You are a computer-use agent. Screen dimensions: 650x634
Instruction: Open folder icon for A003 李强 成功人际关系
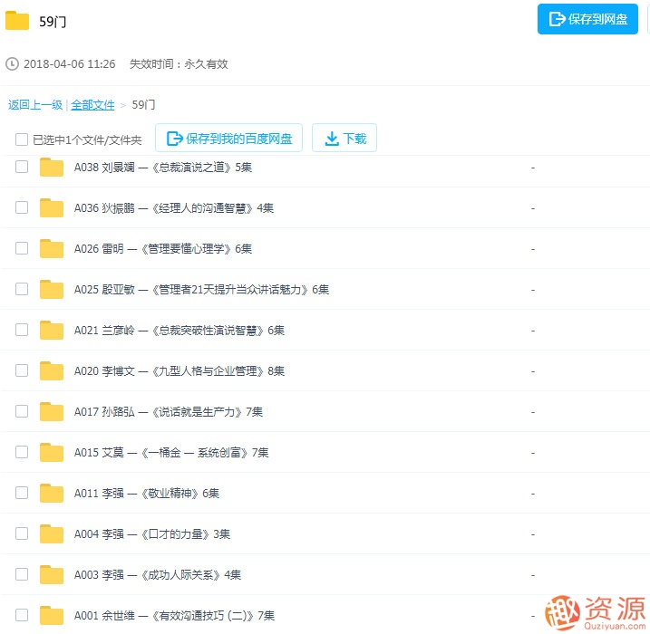pos(52,574)
